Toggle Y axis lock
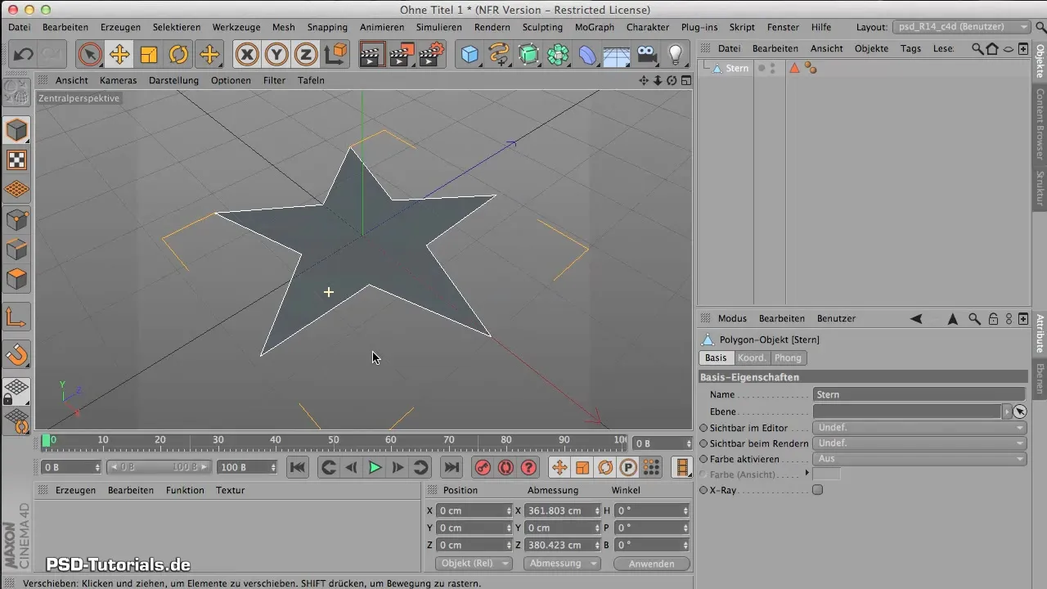 [x=276, y=55]
